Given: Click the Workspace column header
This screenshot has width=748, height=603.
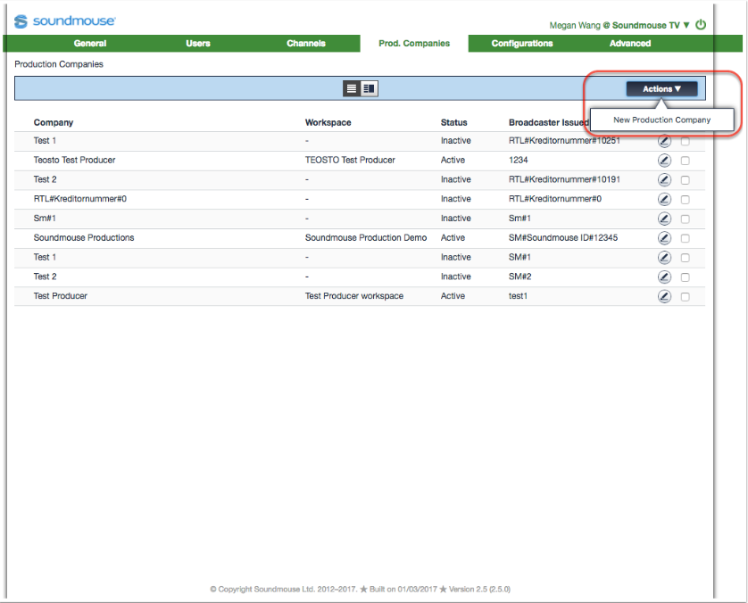Looking at the screenshot, I should [x=328, y=122].
